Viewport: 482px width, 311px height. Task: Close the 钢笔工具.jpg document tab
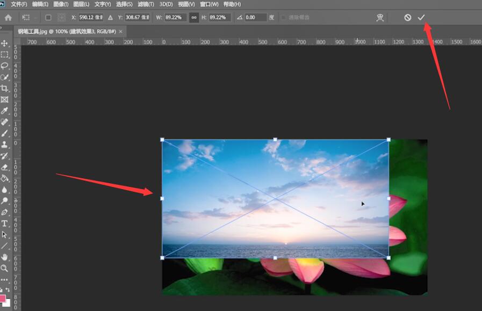(x=120, y=31)
